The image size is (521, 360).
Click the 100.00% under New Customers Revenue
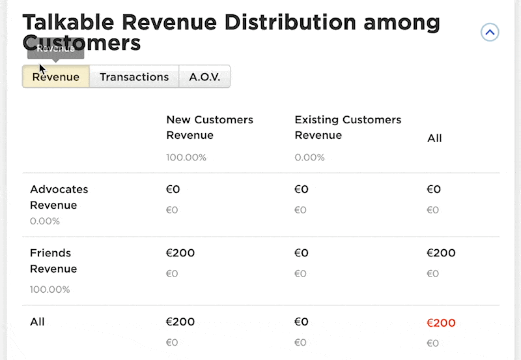click(186, 157)
